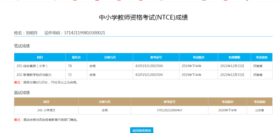Click the 面试成绩 section heading
The height and width of the screenshot is (133, 279).
[22, 93]
